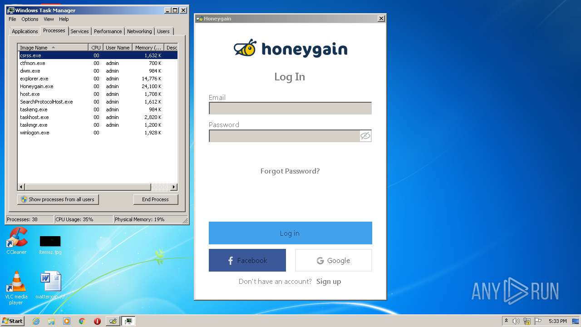Select the host.exe process row
581x327 pixels.
pyautogui.click(x=98, y=94)
